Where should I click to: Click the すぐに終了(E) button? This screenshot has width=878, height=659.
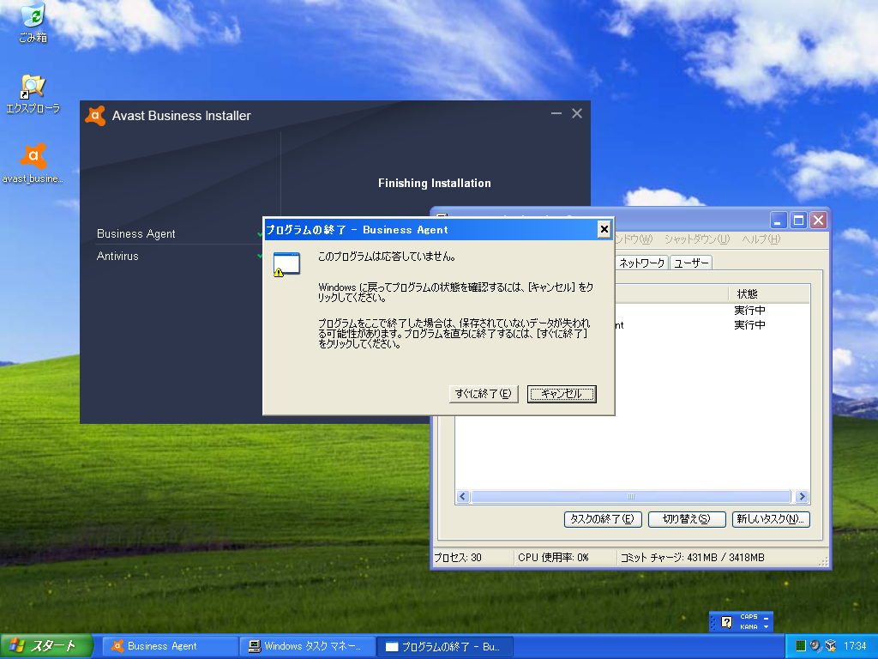484,393
